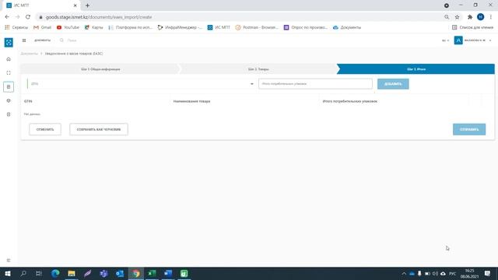Image resolution: width=498 pixels, height=280 pixels.
Task: Click the Documents breadcrumb link
Action: (x=30, y=54)
